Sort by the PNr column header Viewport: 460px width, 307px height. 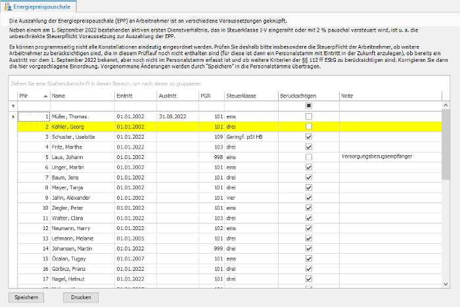pyautogui.click(x=34, y=96)
